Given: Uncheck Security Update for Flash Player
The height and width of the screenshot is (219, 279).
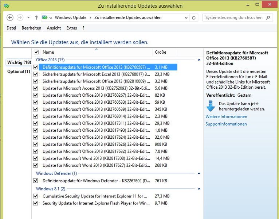Looking at the screenshot, I should point(36,203).
